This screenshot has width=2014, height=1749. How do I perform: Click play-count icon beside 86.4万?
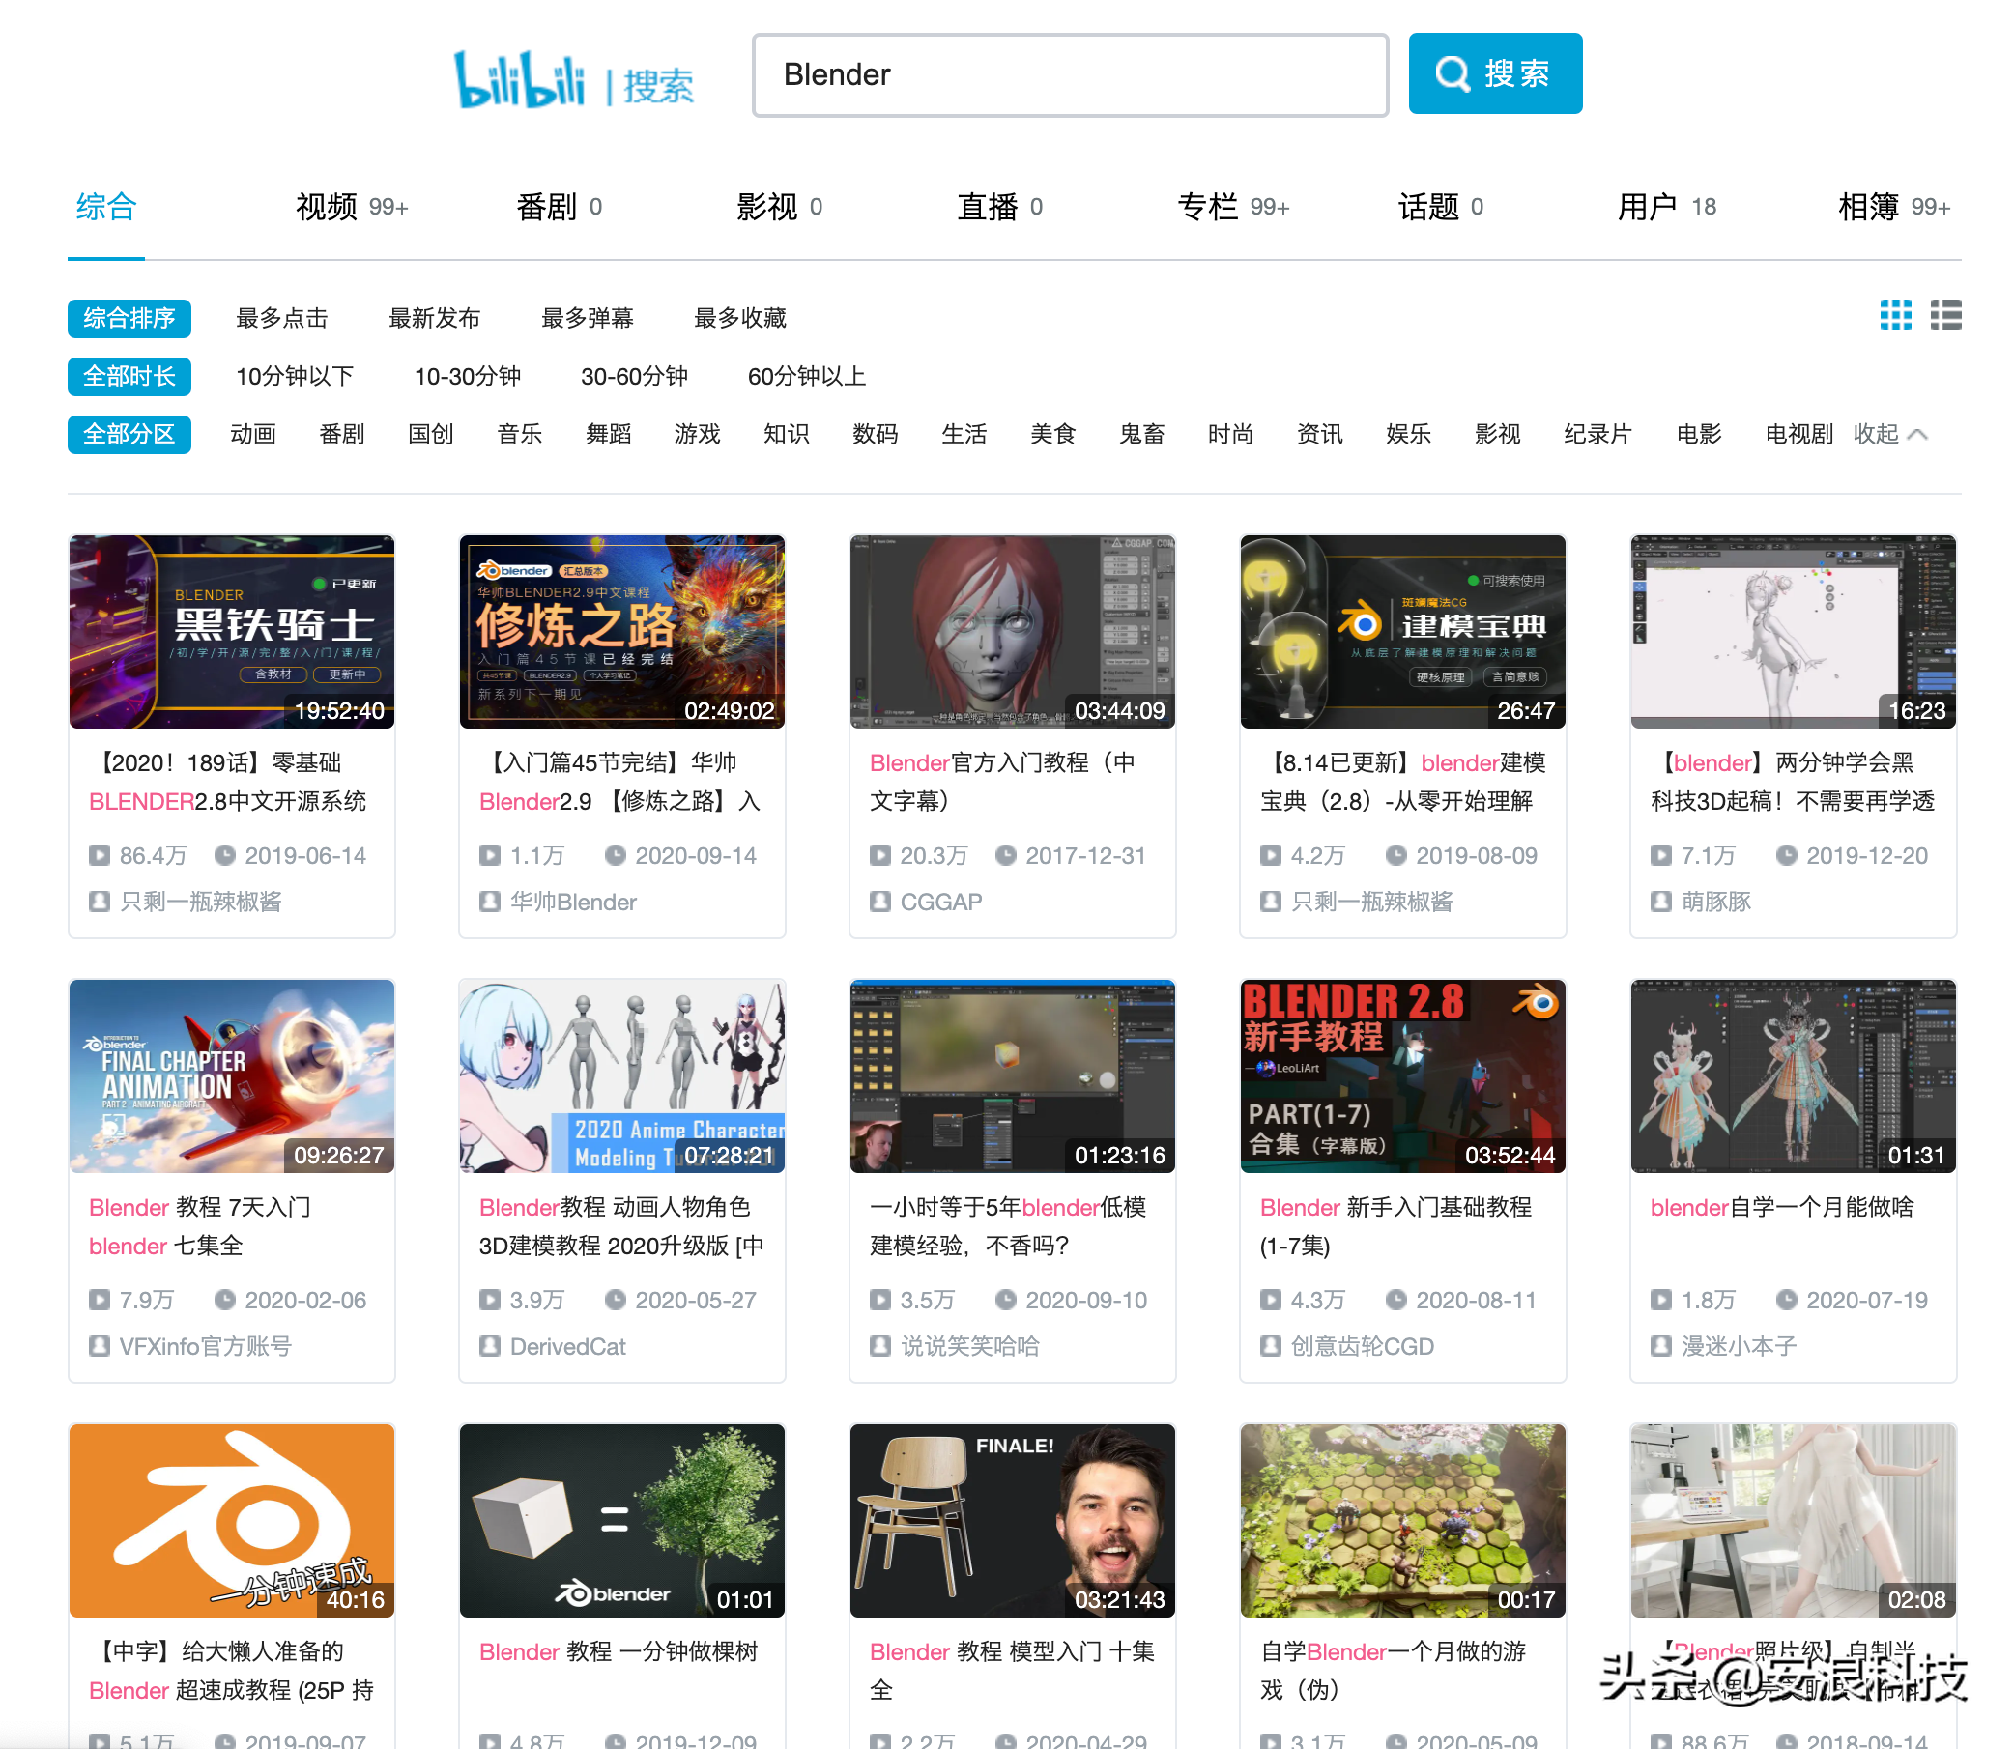click(x=100, y=856)
